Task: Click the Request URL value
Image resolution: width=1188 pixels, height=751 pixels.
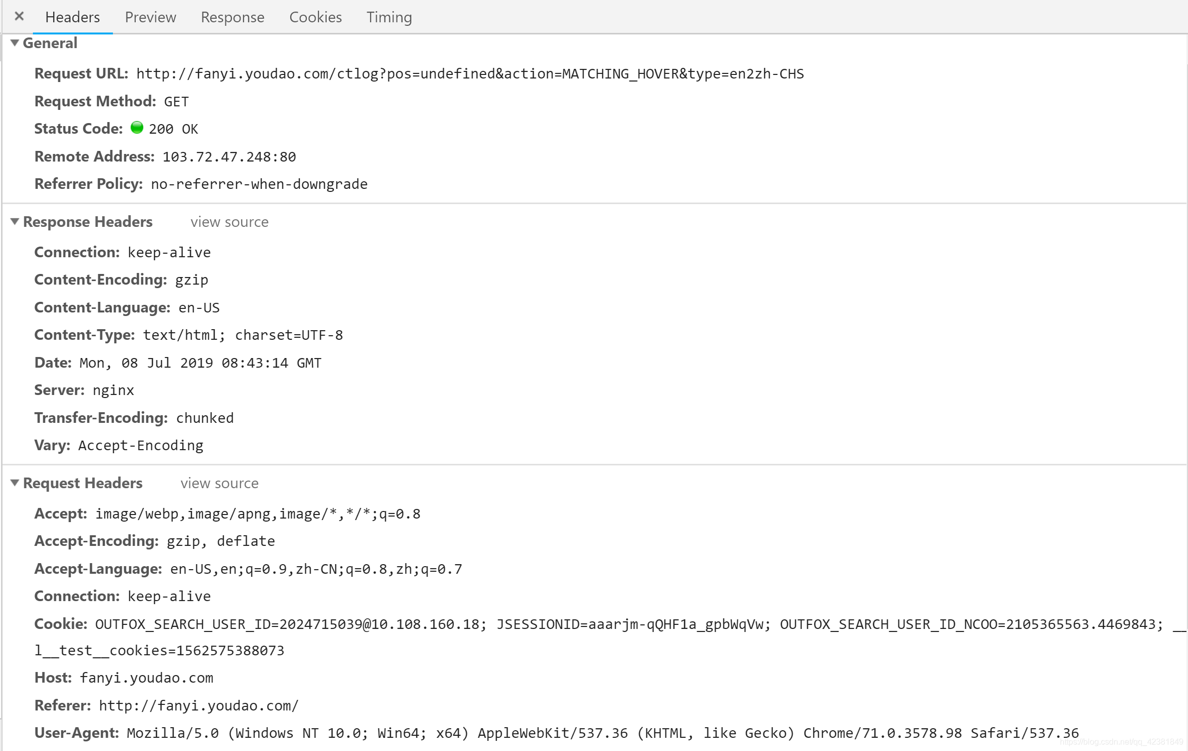Action: 469,74
